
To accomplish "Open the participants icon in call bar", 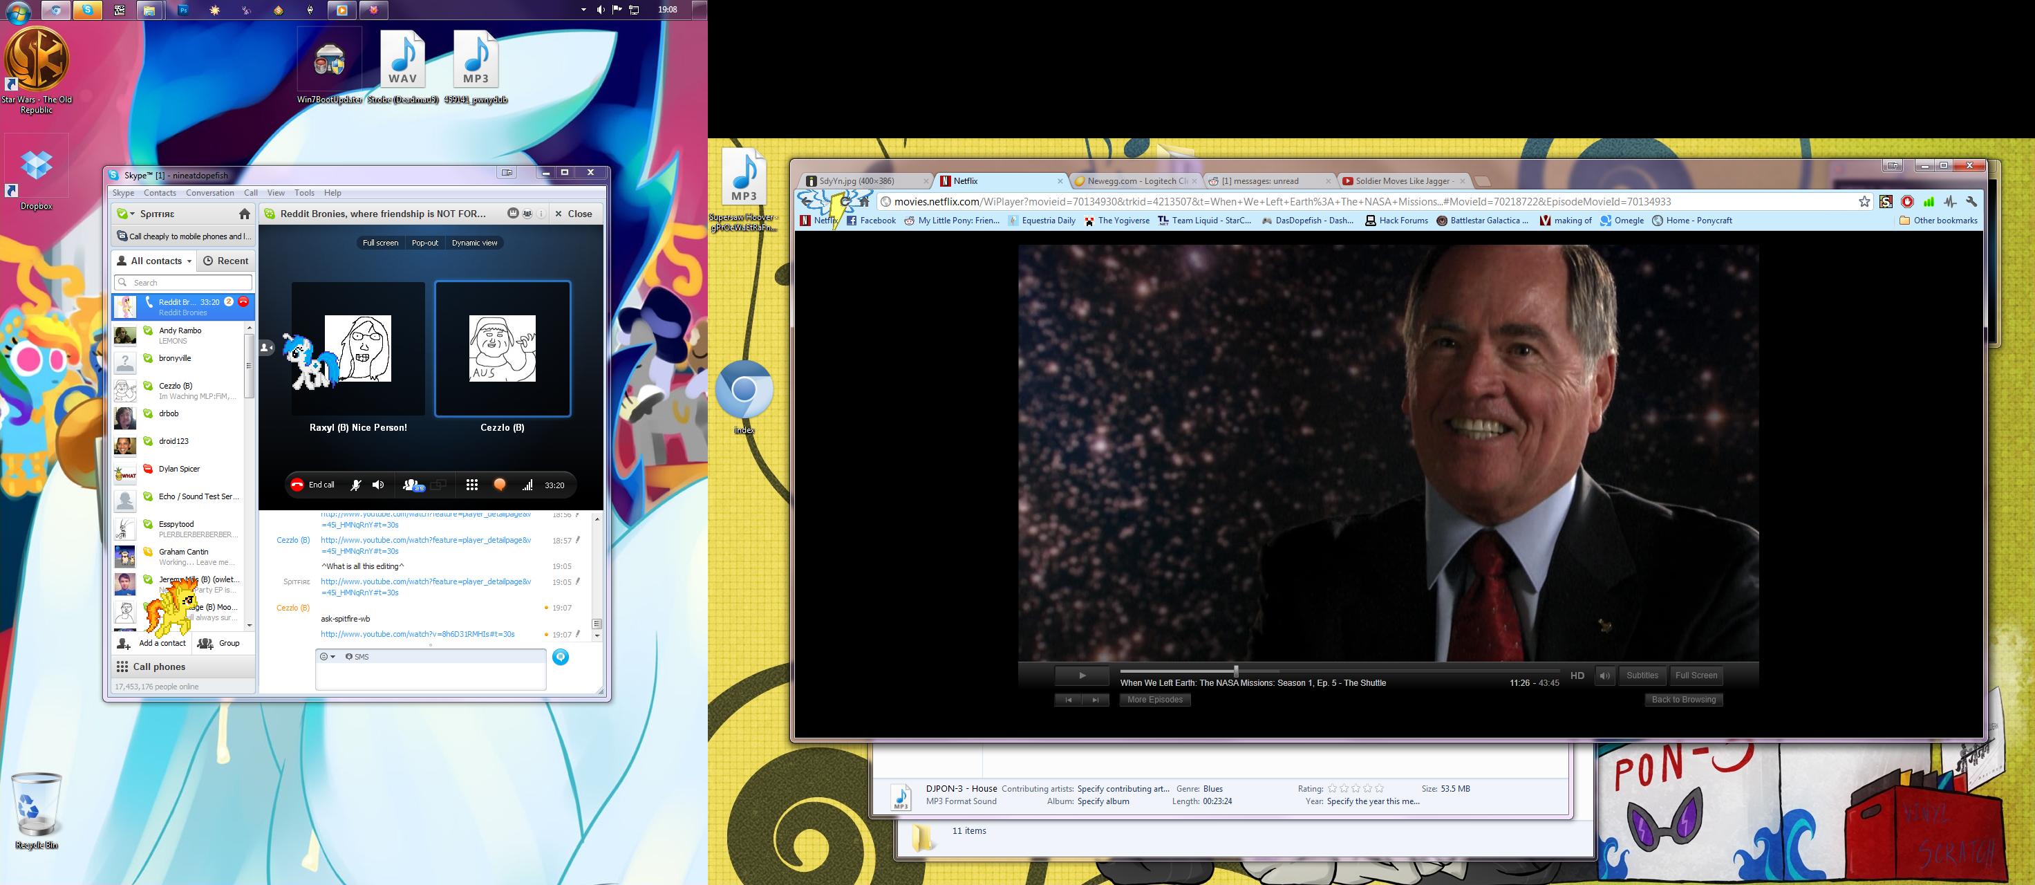I will 413,485.
